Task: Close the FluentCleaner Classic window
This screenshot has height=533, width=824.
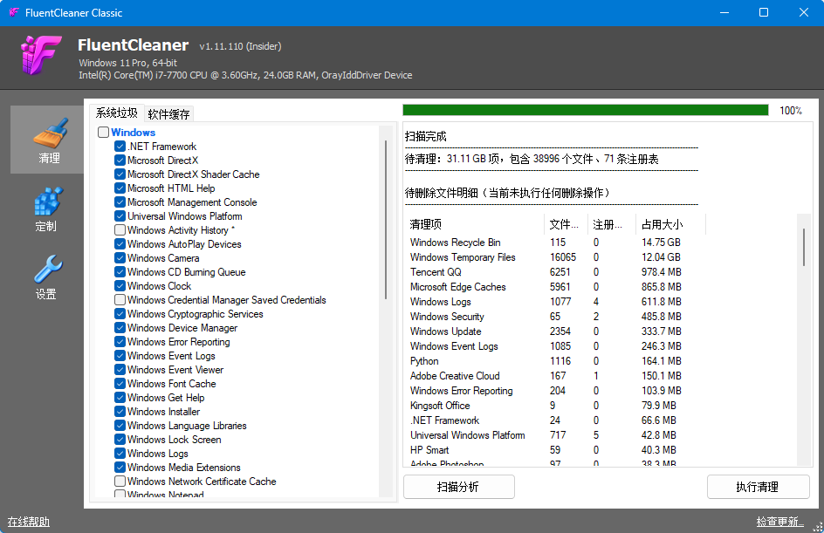Action: 804,12
